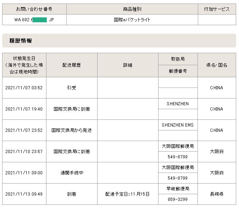Click the お問い合わせ番号 header cell
Image resolution: width=239 pixels, height=208 pixels.
(x=34, y=9)
